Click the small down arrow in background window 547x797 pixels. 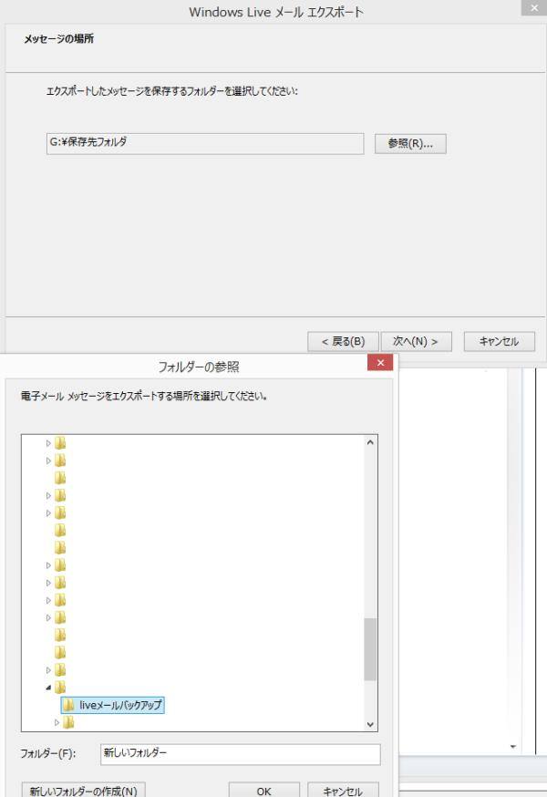pyautogui.click(x=513, y=746)
